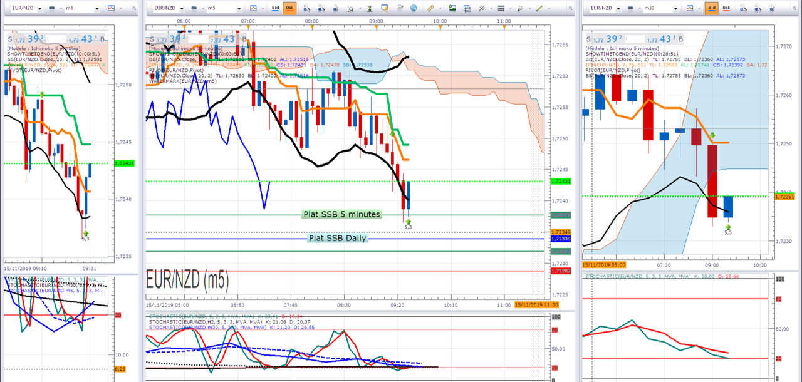Click the EUR/NZD (m5) title above the m5 stochastic pane

click(186, 280)
